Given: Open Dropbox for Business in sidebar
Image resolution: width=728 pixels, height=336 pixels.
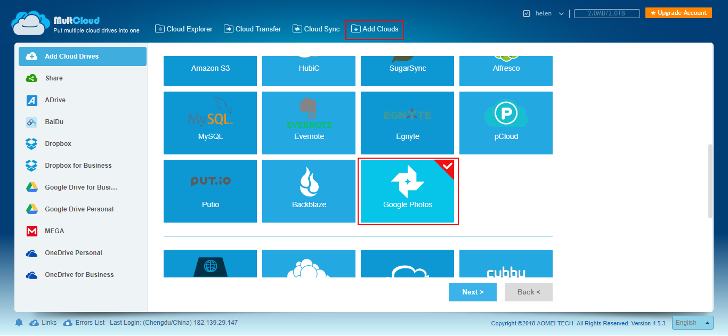Looking at the screenshot, I should (x=83, y=166).
